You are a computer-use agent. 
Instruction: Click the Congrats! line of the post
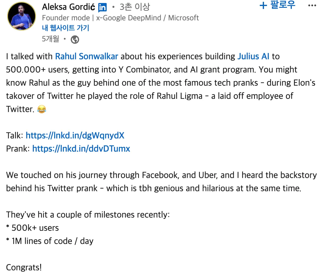pyautogui.click(x=24, y=267)
